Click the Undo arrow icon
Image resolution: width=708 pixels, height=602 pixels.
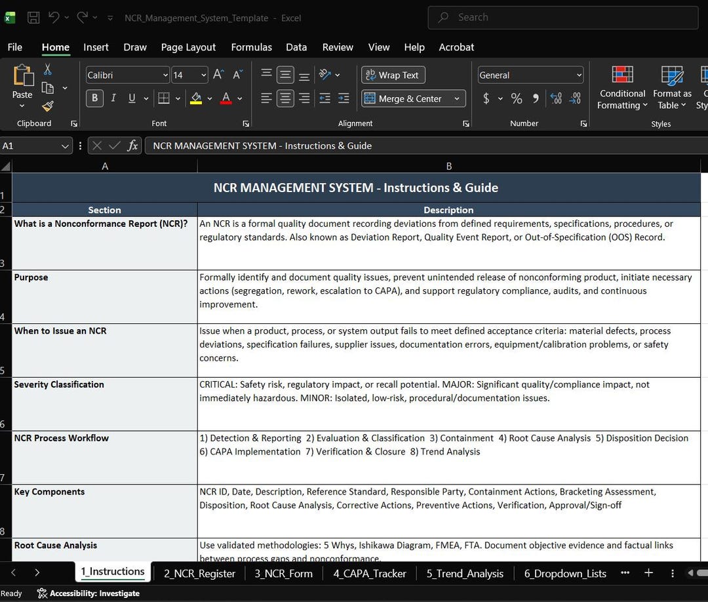(54, 18)
